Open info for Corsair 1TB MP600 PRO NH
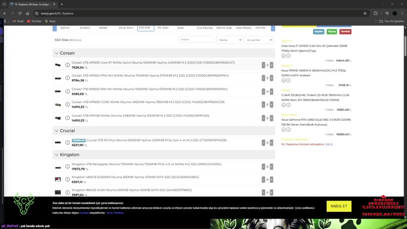 tap(67, 92)
